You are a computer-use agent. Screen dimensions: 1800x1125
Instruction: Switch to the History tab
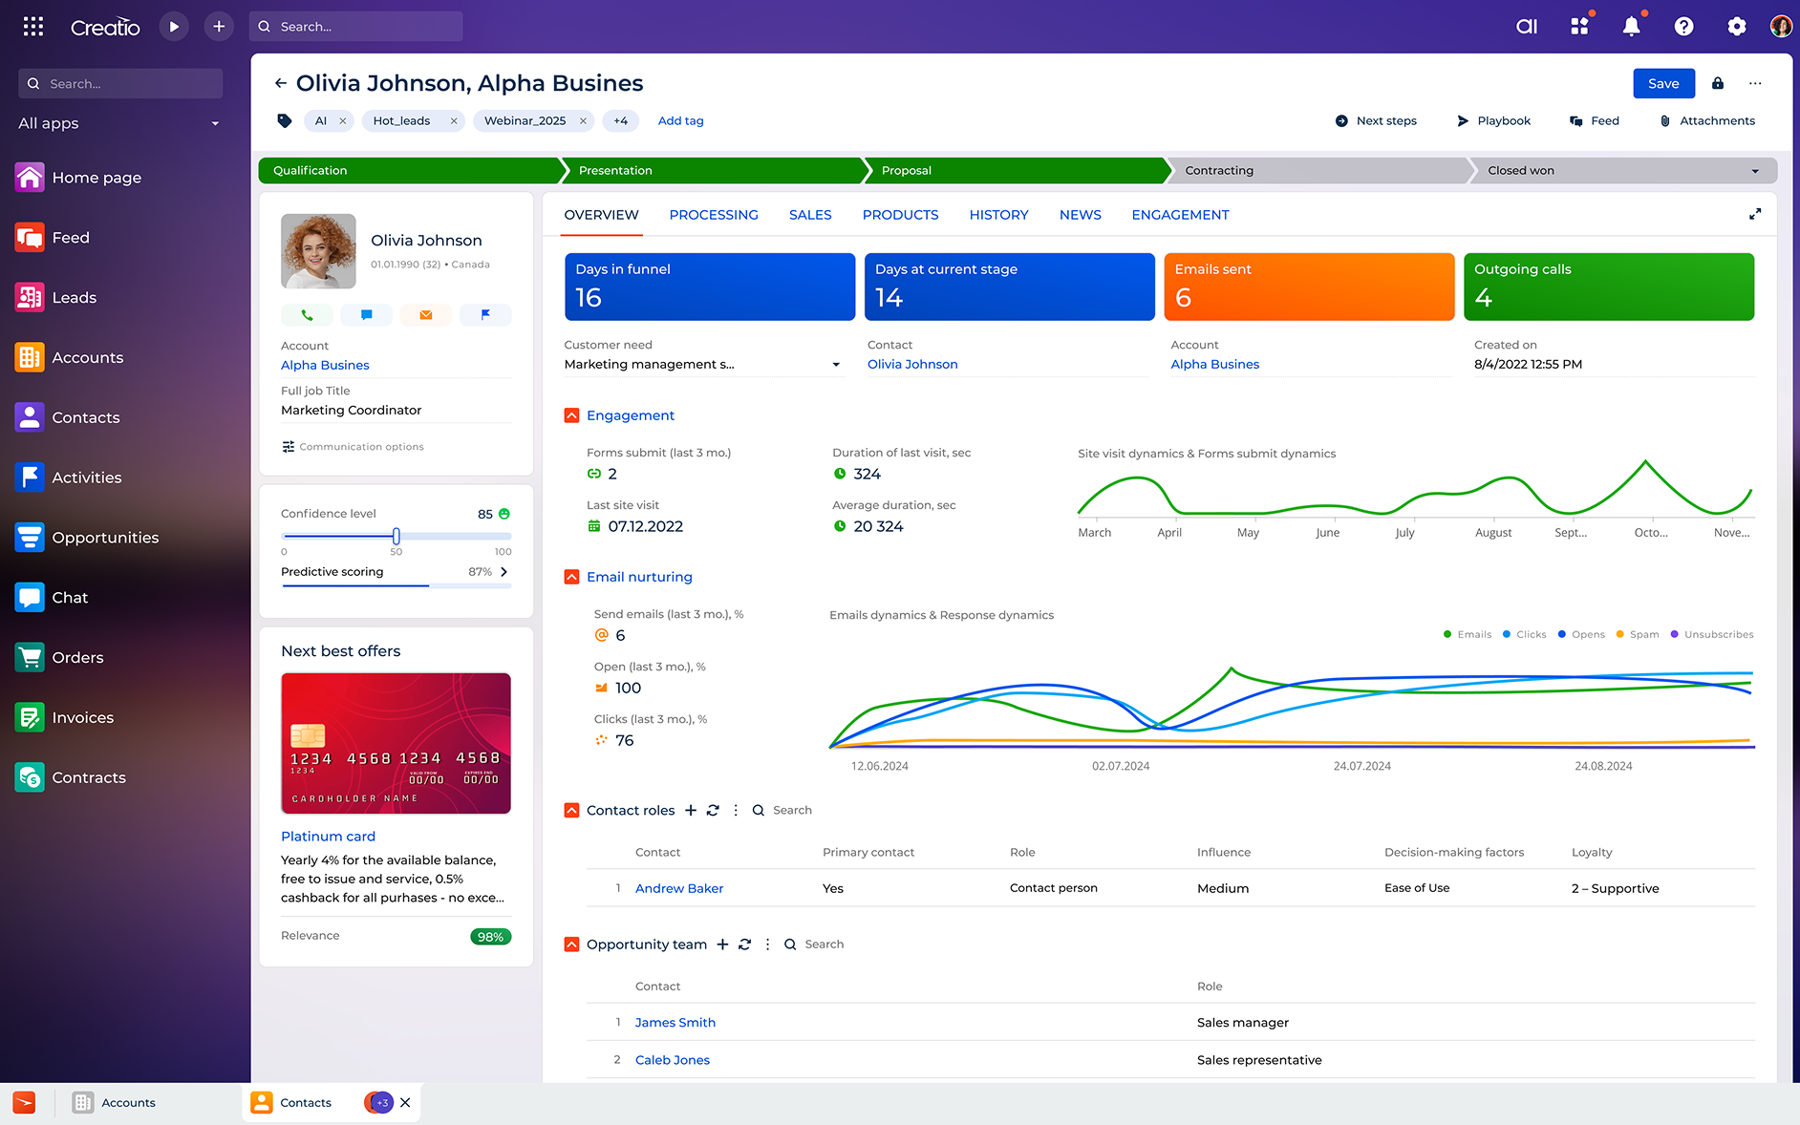[998, 215]
